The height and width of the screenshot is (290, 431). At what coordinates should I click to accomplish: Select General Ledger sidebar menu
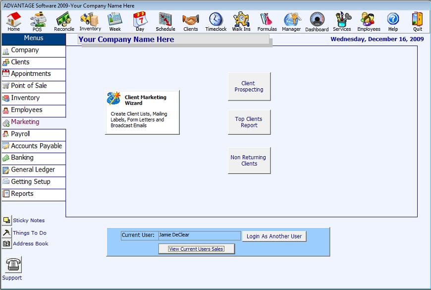pyautogui.click(x=34, y=171)
